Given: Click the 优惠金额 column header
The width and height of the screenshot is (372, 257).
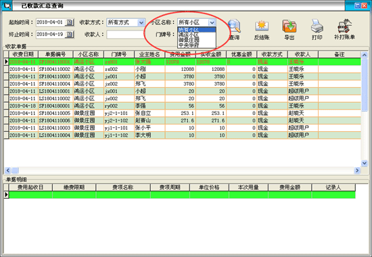Looking at the screenshot, I should coord(241,54).
